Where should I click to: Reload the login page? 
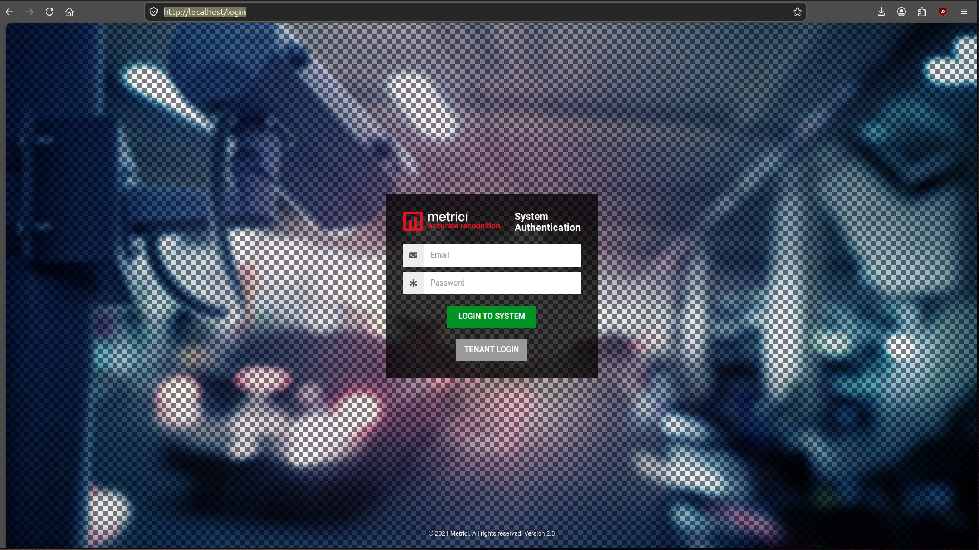pyautogui.click(x=50, y=12)
